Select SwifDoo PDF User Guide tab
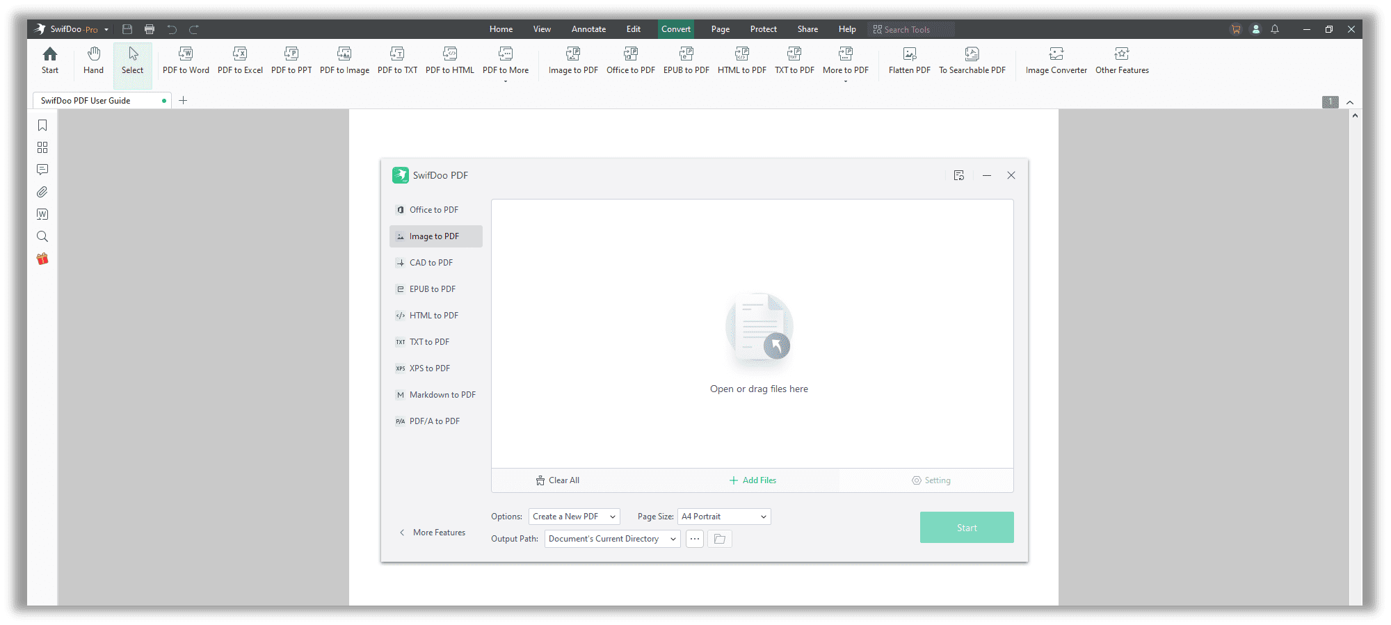The height and width of the screenshot is (625, 1391). [102, 100]
